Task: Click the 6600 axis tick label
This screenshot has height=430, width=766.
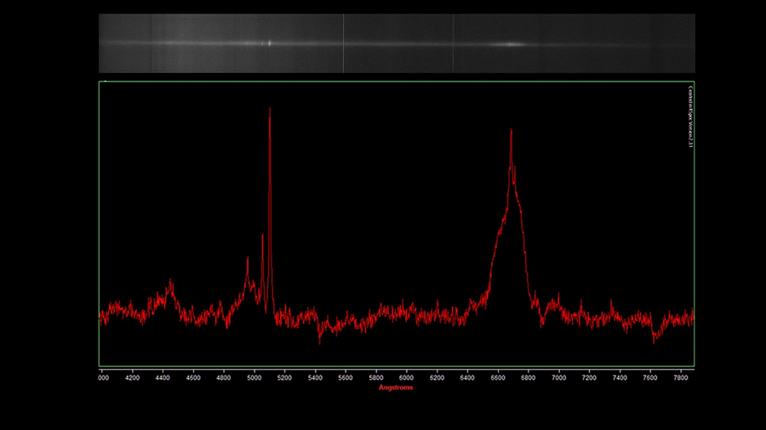Action: (498, 377)
